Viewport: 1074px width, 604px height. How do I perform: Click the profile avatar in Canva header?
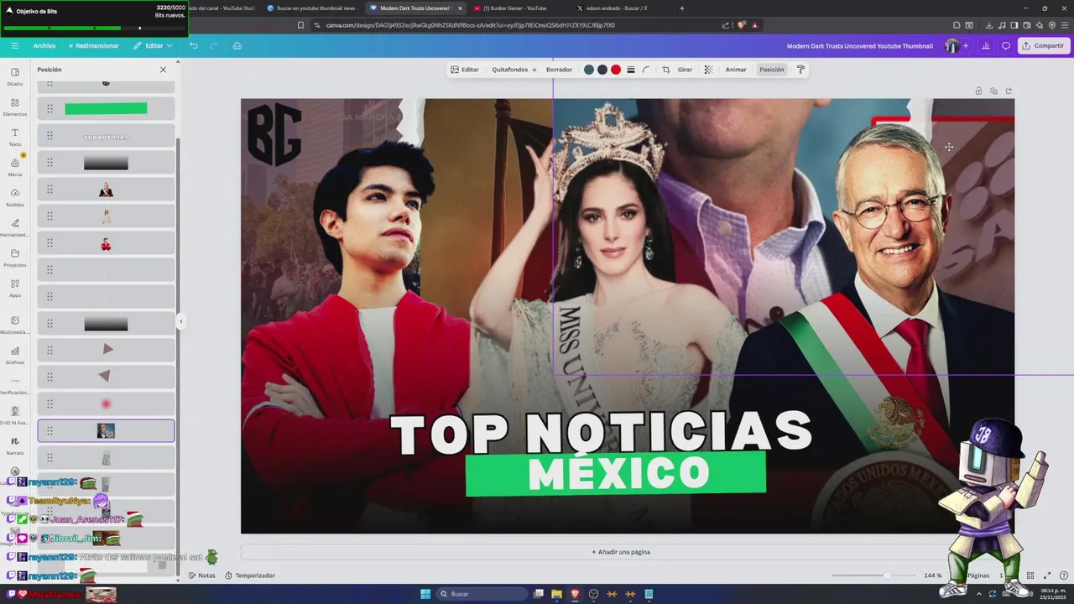(951, 45)
